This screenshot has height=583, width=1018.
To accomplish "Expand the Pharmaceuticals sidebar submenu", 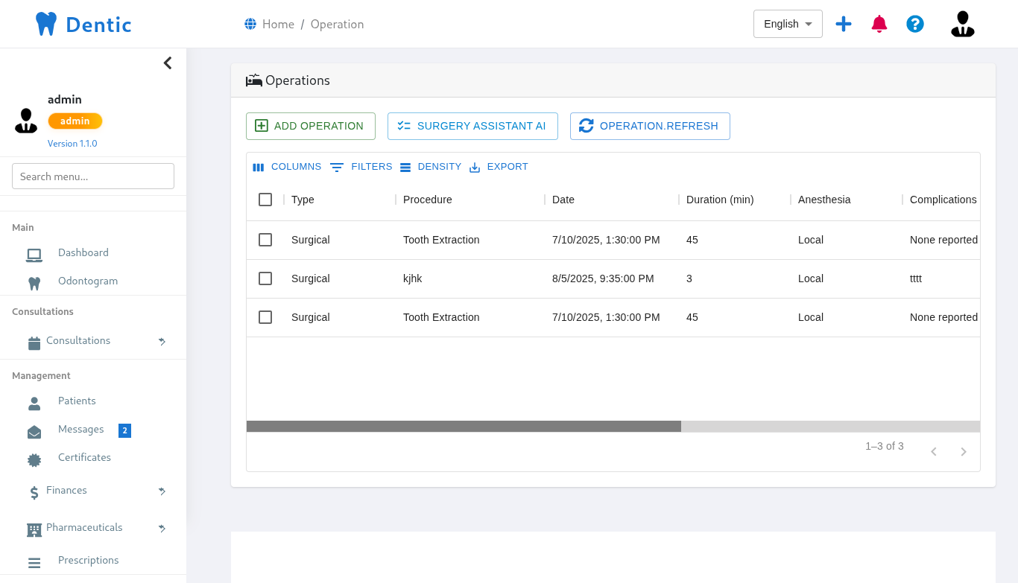I will tap(162, 528).
